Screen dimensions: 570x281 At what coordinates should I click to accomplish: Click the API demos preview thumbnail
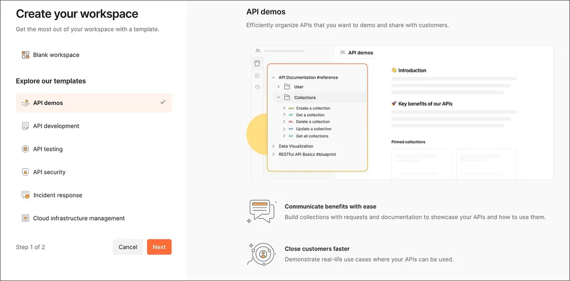[402, 113]
